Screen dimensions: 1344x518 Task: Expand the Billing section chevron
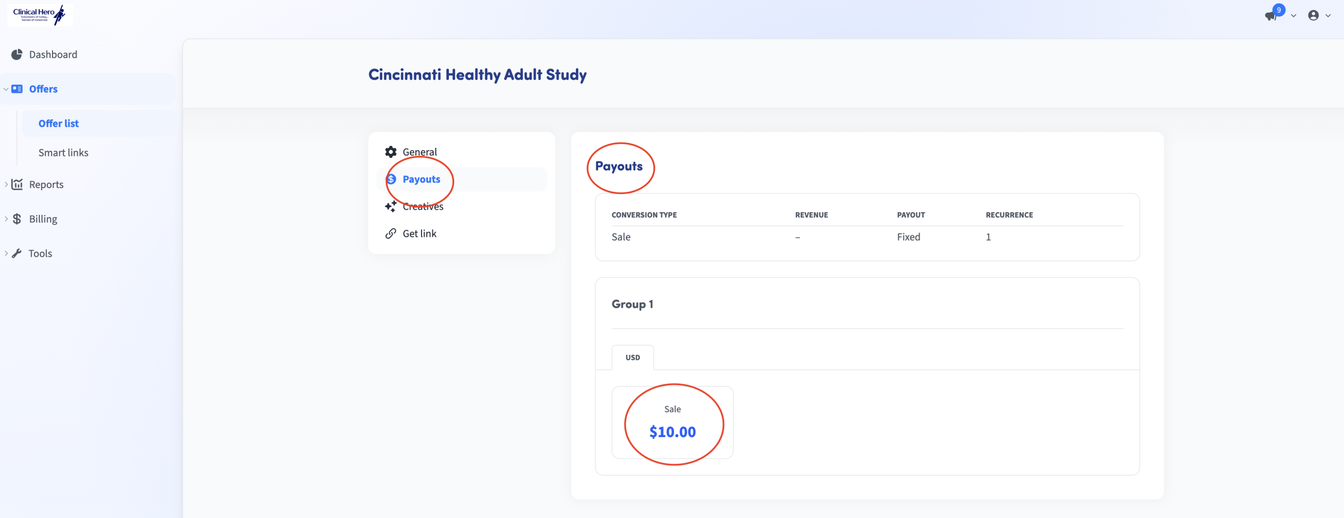tap(6, 219)
